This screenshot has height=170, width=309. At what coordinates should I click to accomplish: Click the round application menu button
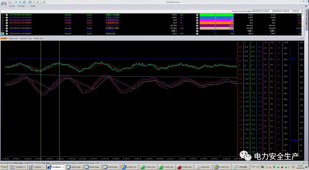point(3,3)
